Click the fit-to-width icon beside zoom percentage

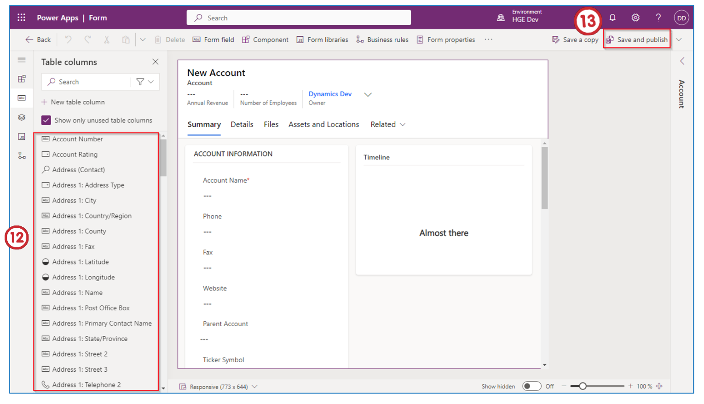coord(659,387)
